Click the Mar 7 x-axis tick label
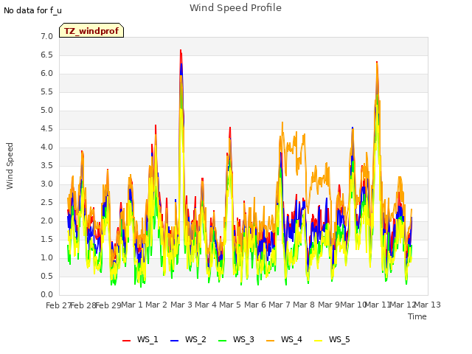Image resolution: width=472 pixels, height=354 pixels. [280, 305]
